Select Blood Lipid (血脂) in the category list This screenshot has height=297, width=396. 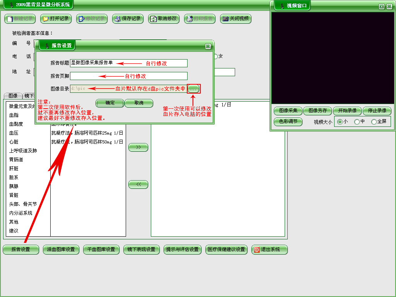tap(14, 115)
